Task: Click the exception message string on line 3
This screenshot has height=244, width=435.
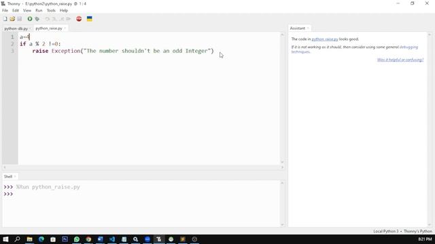Action: point(147,51)
